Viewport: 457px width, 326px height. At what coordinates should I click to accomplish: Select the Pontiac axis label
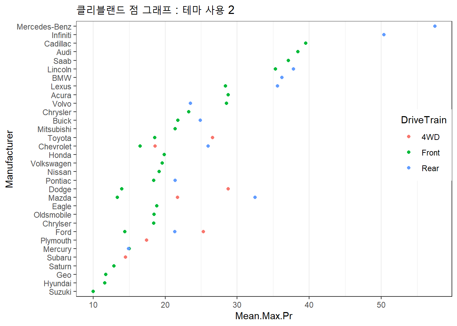click(x=58, y=181)
